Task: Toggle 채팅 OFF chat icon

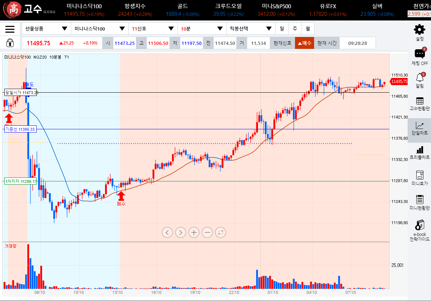Action: (x=419, y=56)
